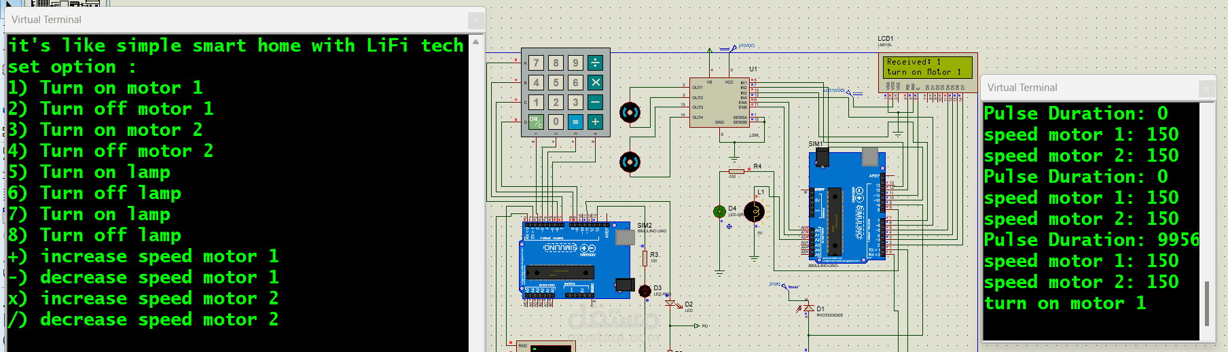Click '/) decrease speed motor 2' line
The image size is (1228, 352).
coord(143,319)
